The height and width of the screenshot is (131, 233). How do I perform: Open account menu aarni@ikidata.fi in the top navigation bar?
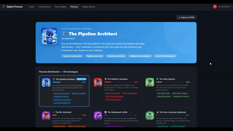[x=224, y=7]
